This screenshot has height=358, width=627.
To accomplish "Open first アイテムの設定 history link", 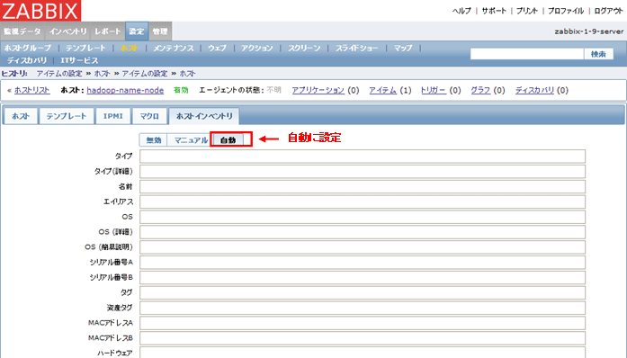I will (x=59, y=74).
